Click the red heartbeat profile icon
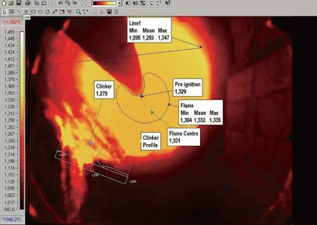The height and width of the screenshot is (225, 317). click(x=70, y=12)
